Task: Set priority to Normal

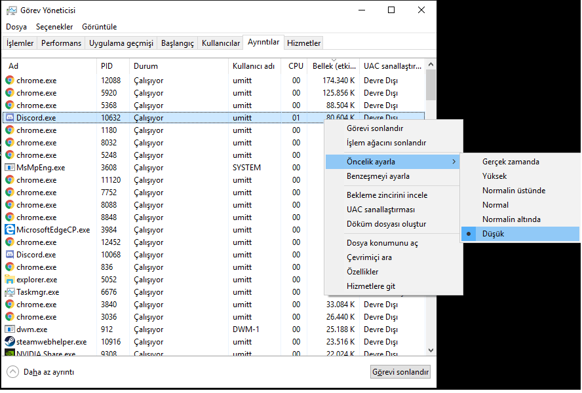Action: click(520, 205)
